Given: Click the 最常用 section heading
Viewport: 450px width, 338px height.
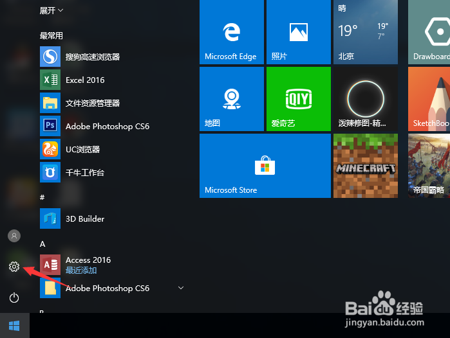Looking at the screenshot, I should [x=52, y=35].
